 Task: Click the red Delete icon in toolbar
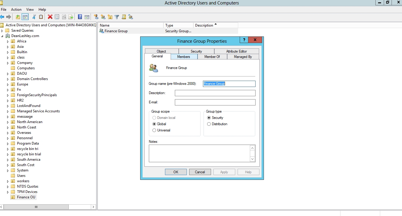click(x=50, y=17)
